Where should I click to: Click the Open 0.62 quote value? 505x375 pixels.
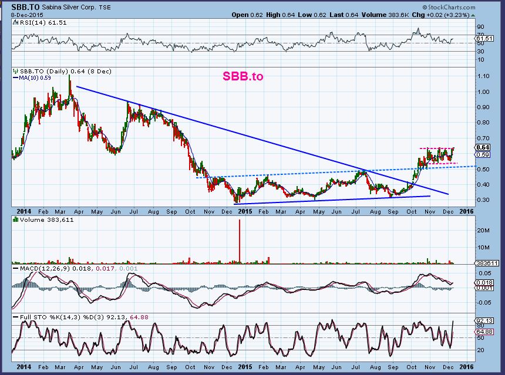coord(247,15)
